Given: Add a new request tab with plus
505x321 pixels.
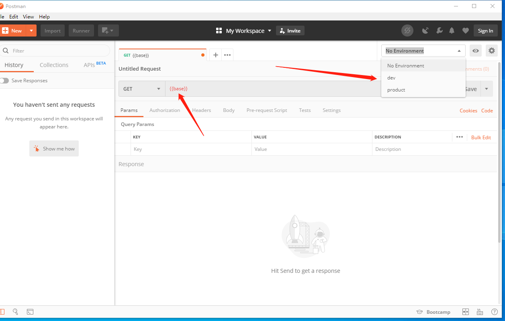Looking at the screenshot, I should coord(215,55).
